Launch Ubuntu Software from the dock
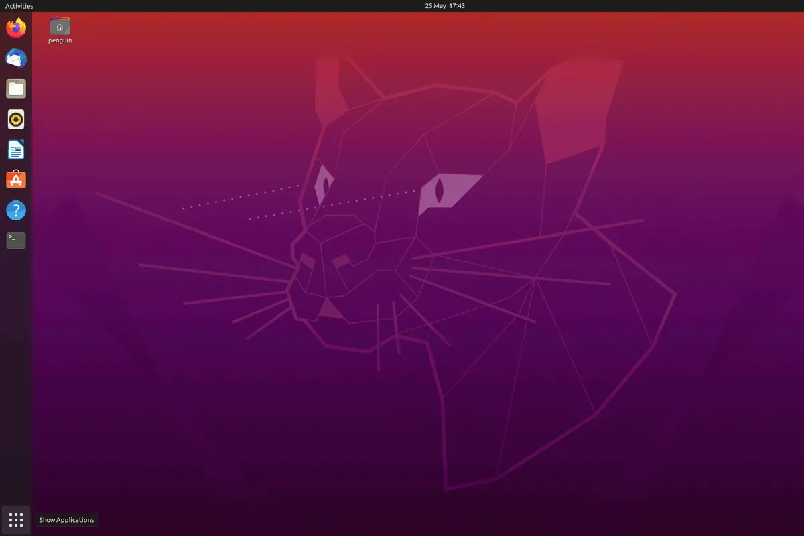804x536 pixels. [16, 180]
